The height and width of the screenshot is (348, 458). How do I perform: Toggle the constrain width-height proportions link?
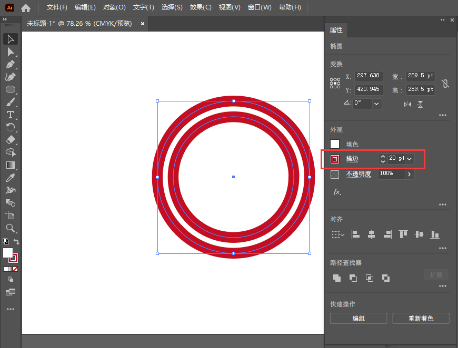tap(445, 83)
